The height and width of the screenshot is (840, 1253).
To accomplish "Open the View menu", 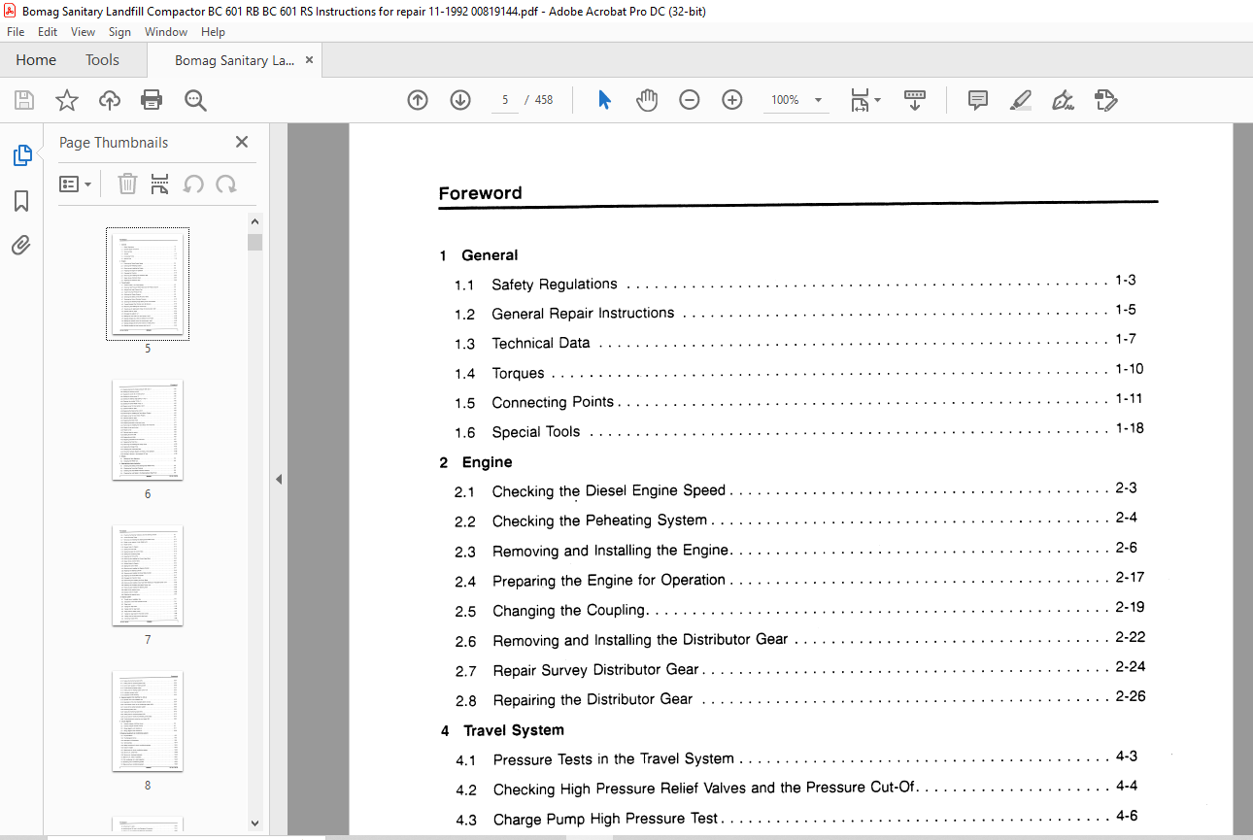I will tap(83, 32).
